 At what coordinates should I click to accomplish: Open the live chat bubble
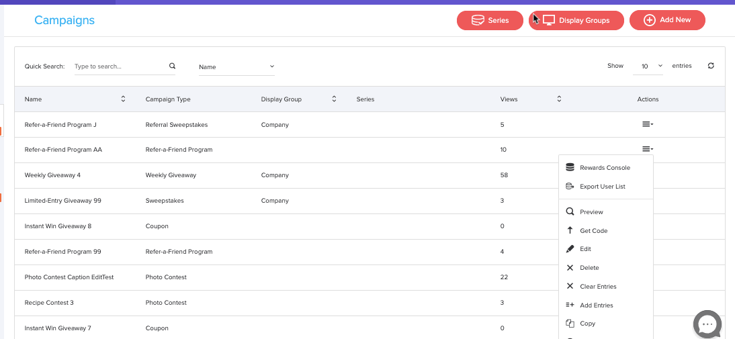707,325
